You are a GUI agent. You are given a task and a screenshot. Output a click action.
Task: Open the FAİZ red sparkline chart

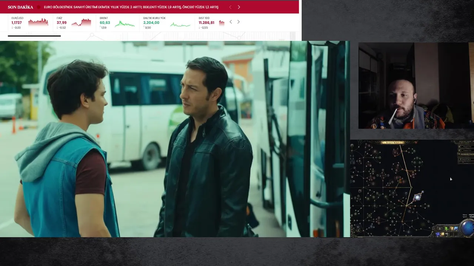[x=81, y=23]
